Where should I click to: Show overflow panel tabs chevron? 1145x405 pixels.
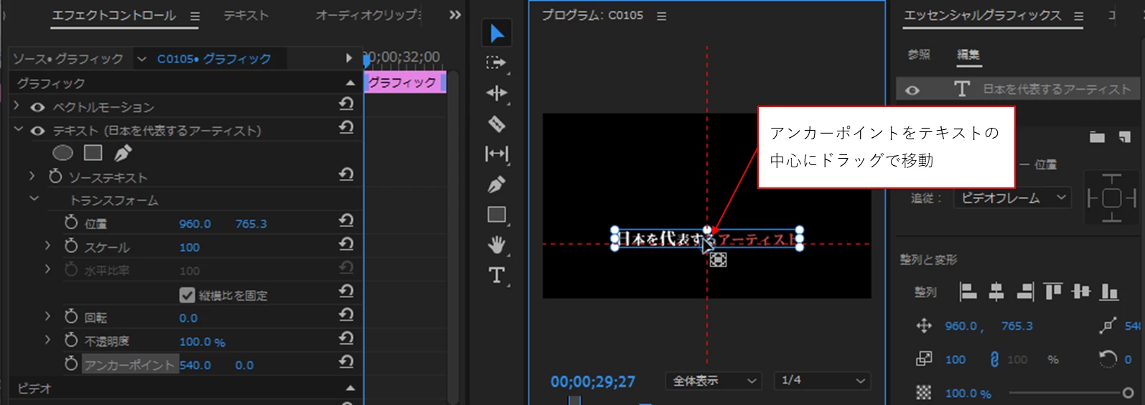(455, 15)
